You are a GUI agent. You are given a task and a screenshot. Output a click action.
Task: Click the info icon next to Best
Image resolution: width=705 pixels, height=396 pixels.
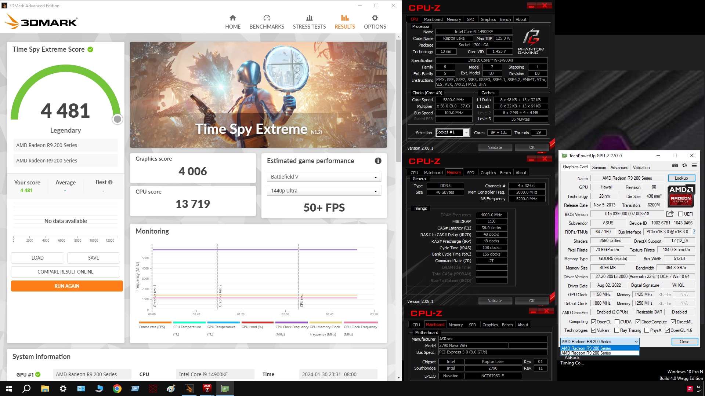(110, 182)
